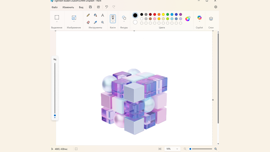The image size is (270, 152).
Task: Click the rectangular Selection tool
Action: (57, 17)
